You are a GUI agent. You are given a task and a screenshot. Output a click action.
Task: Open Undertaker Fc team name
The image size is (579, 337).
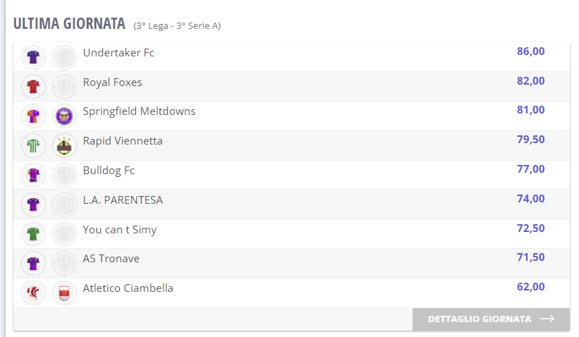[118, 53]
